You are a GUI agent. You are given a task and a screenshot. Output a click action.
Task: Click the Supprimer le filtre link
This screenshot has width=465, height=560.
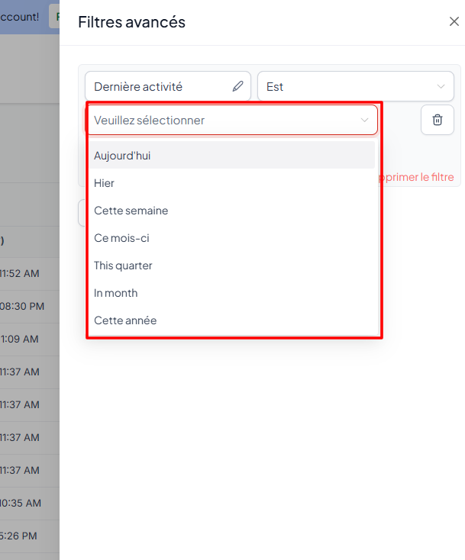click(418, 178)
